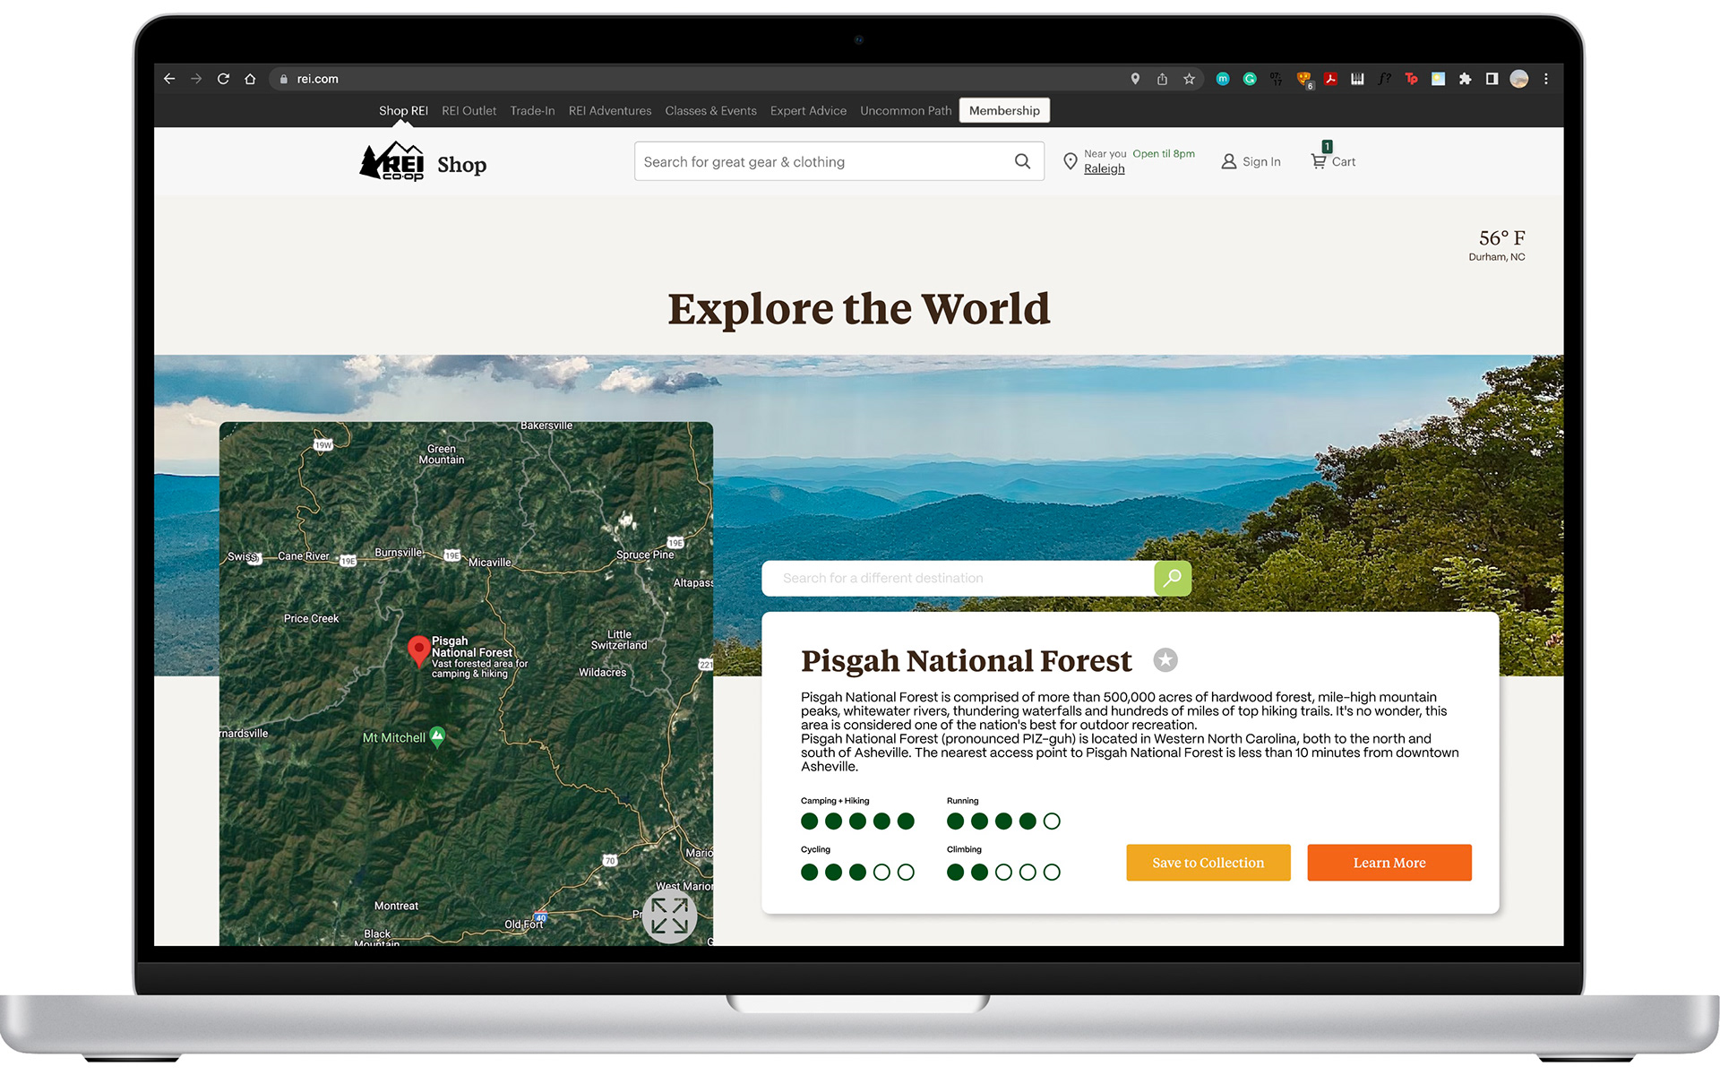
Task: Click the Shop heading beside the logo
Action: [461, 165]
